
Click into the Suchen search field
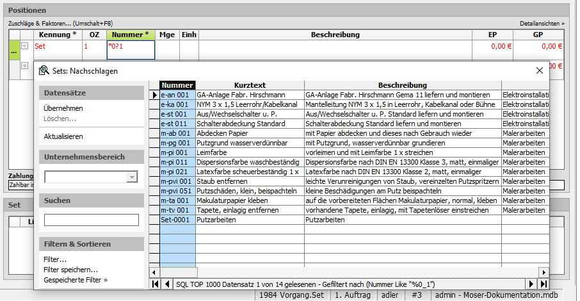91,220
